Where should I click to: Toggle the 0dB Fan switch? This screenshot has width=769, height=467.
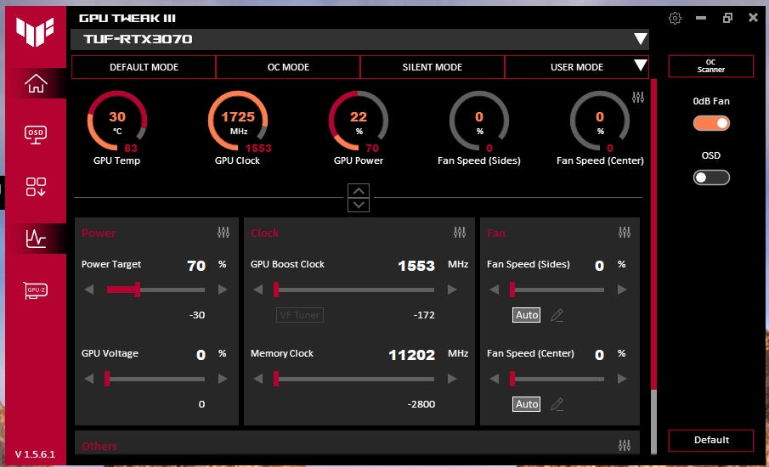click(711, 123)
